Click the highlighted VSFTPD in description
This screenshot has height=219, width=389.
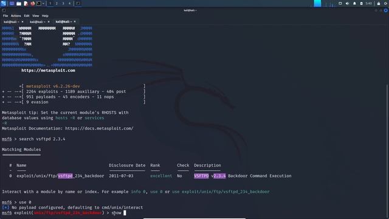coord(201,176)
